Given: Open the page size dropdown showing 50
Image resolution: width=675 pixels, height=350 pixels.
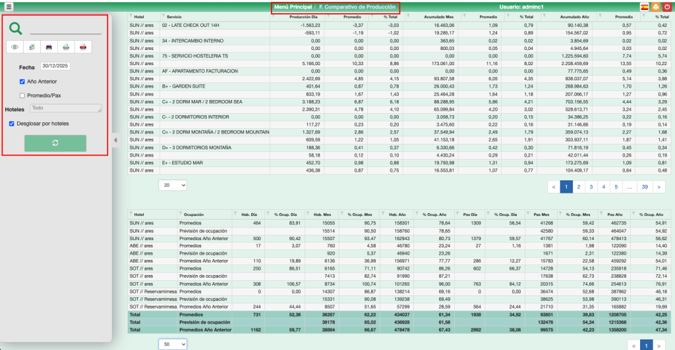Looking at the screenshot, I should pyautogui.click(x=173, y=344).
